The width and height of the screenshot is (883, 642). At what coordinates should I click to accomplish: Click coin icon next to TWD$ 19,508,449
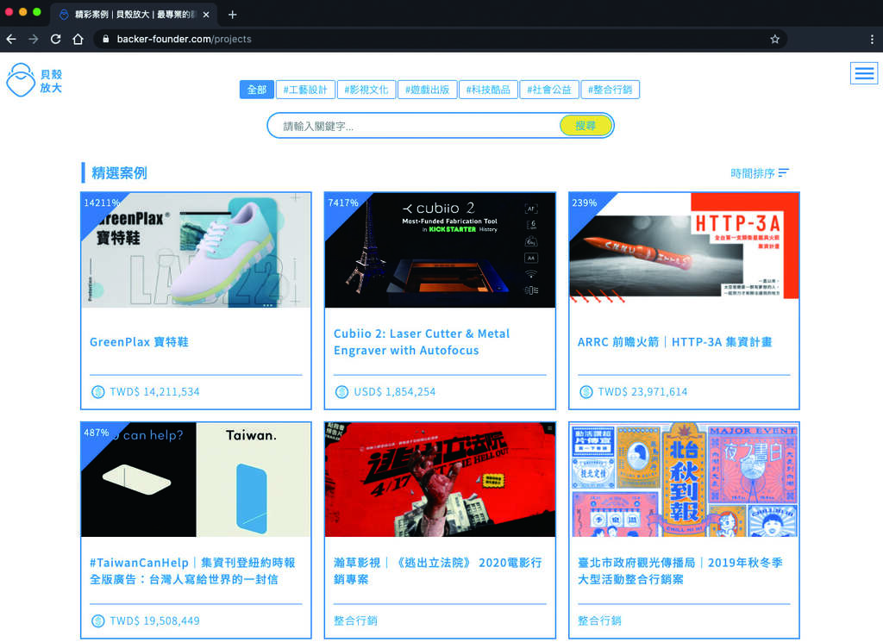(98, 620)
